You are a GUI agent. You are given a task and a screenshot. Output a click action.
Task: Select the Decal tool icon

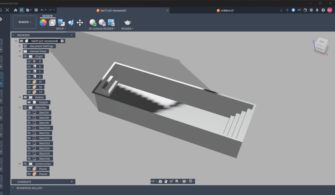(61, 23)
